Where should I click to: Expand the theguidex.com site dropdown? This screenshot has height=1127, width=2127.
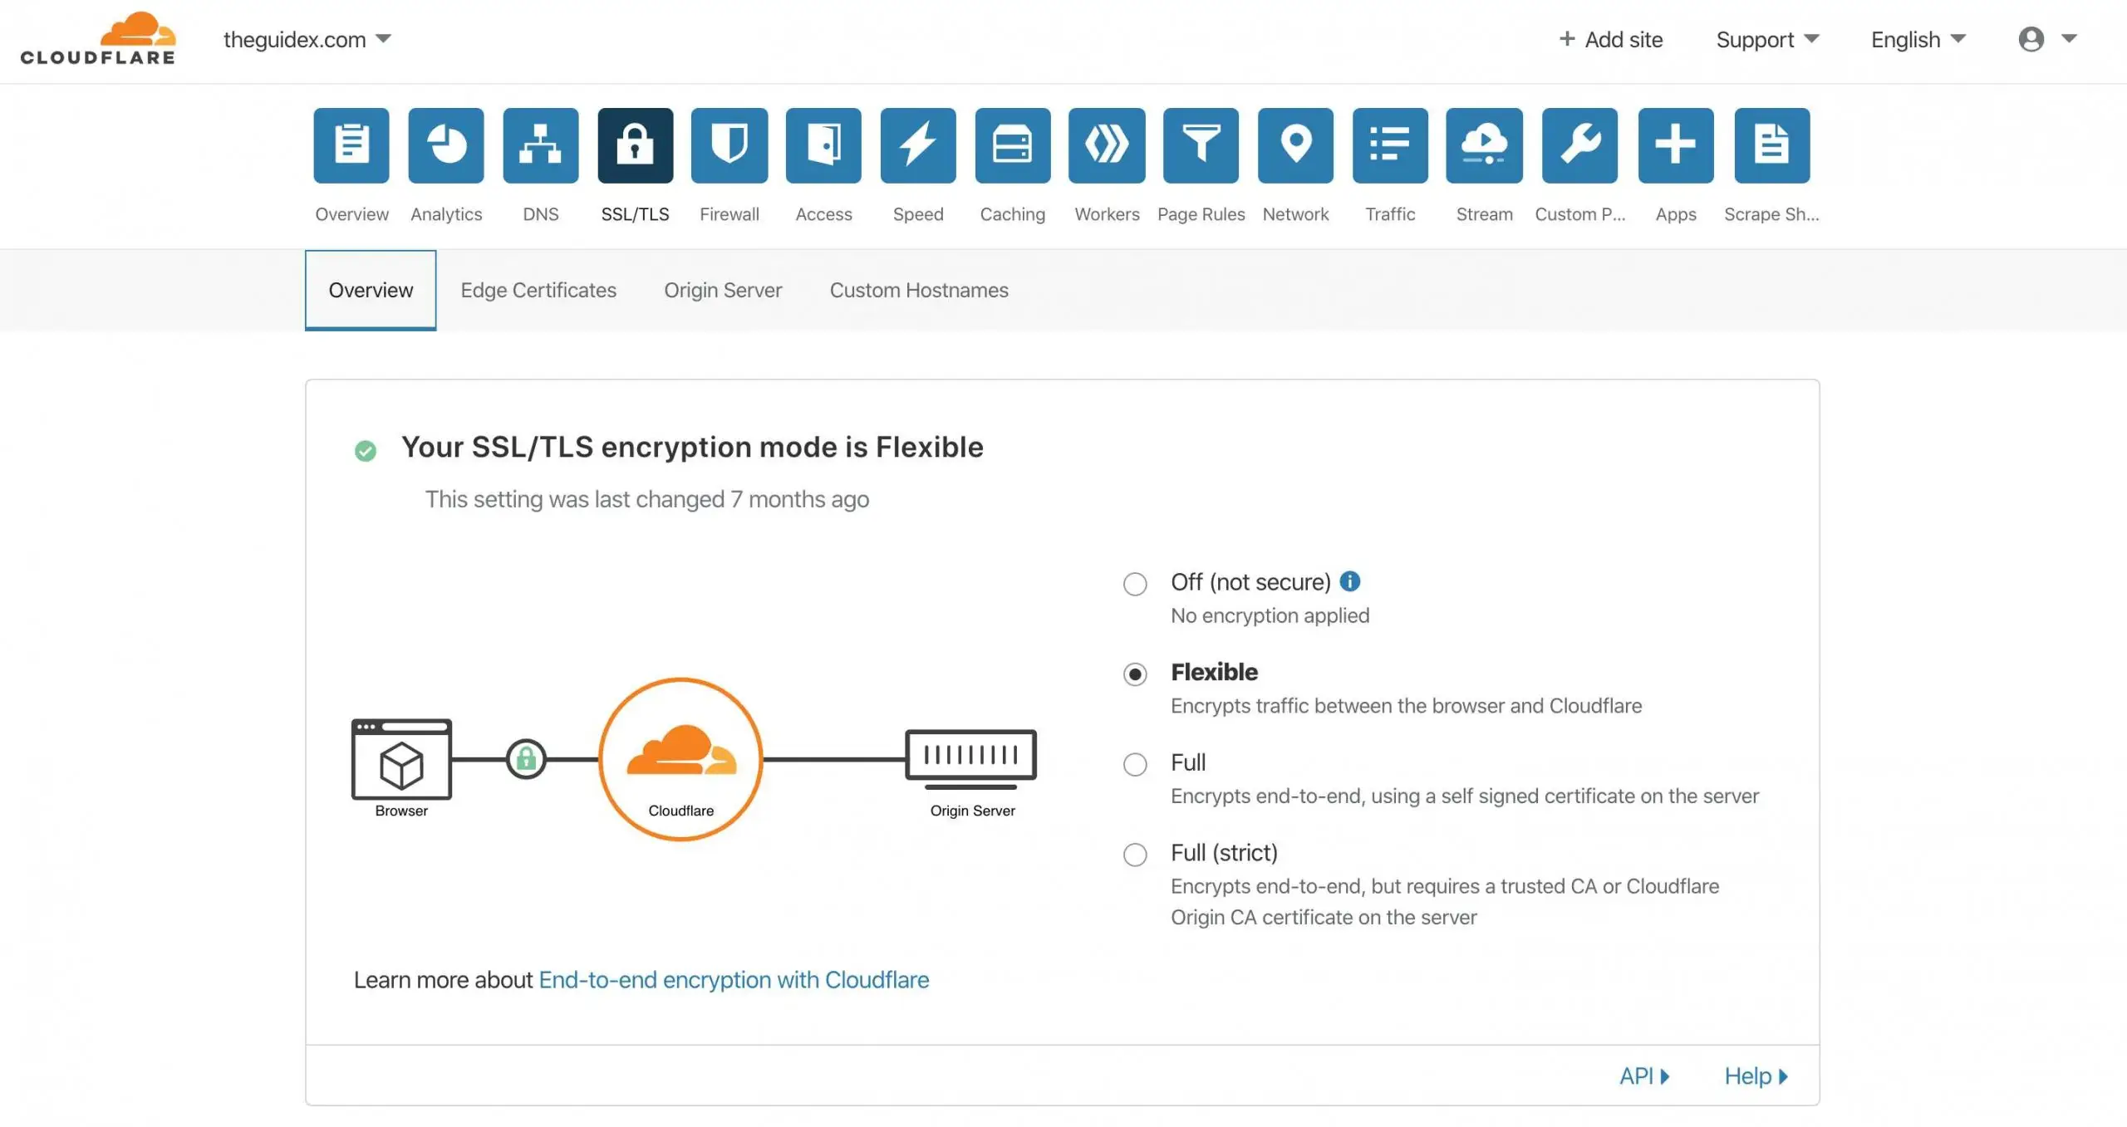pos(307,39)
